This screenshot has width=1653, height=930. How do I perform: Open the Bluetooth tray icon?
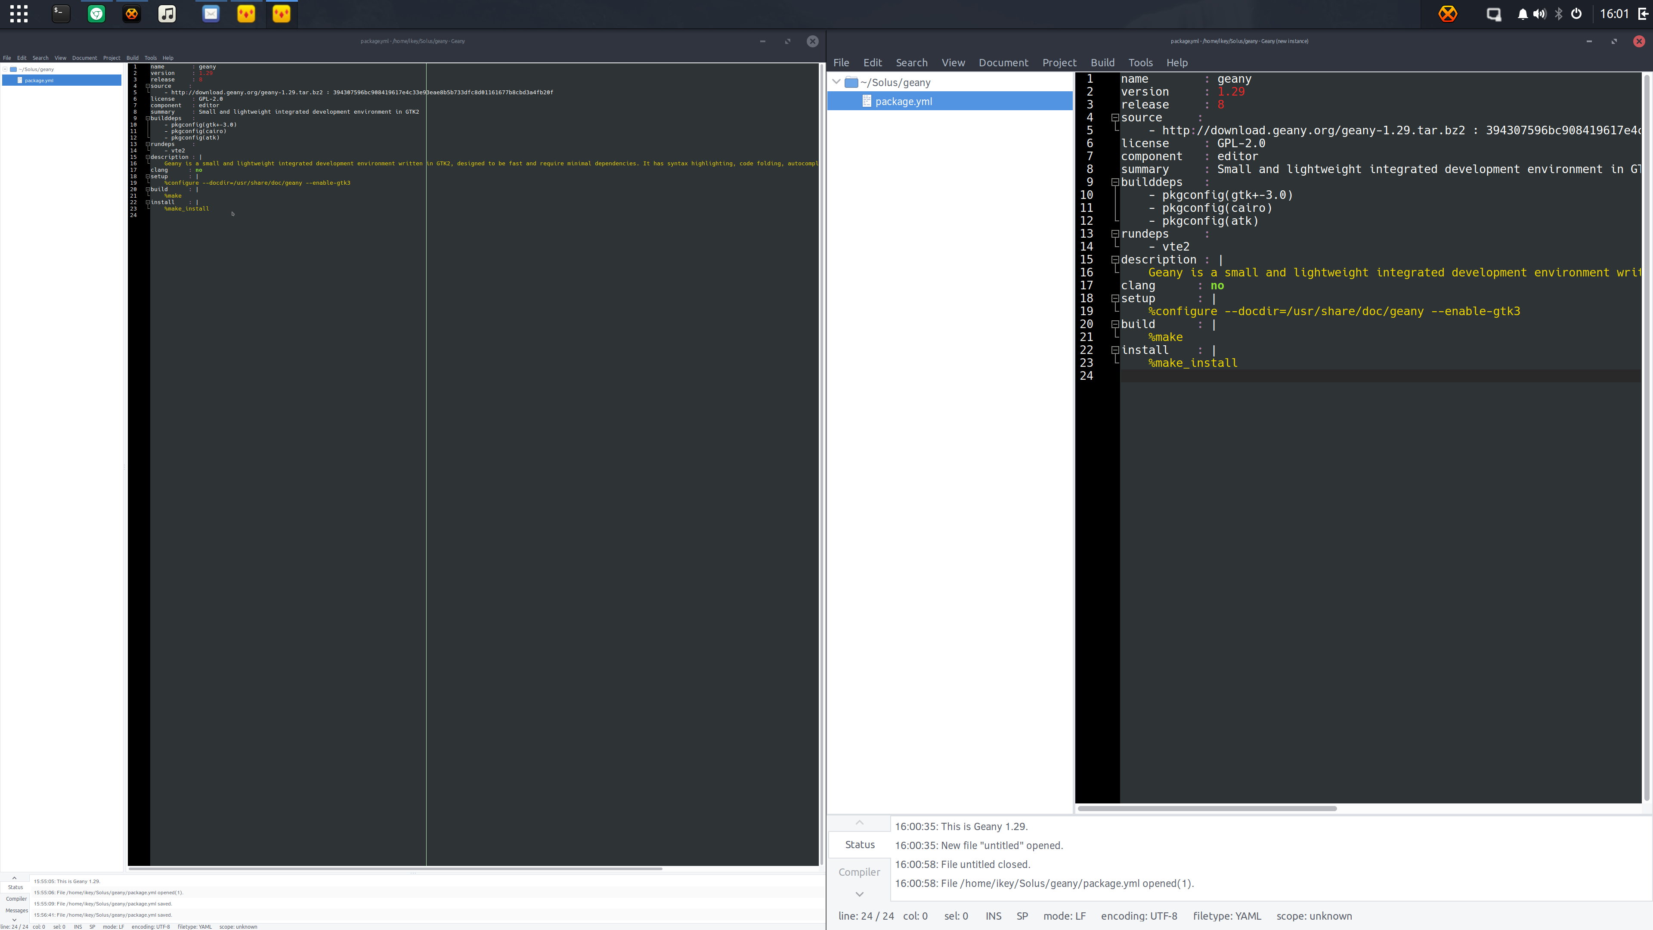point(1559,14)
